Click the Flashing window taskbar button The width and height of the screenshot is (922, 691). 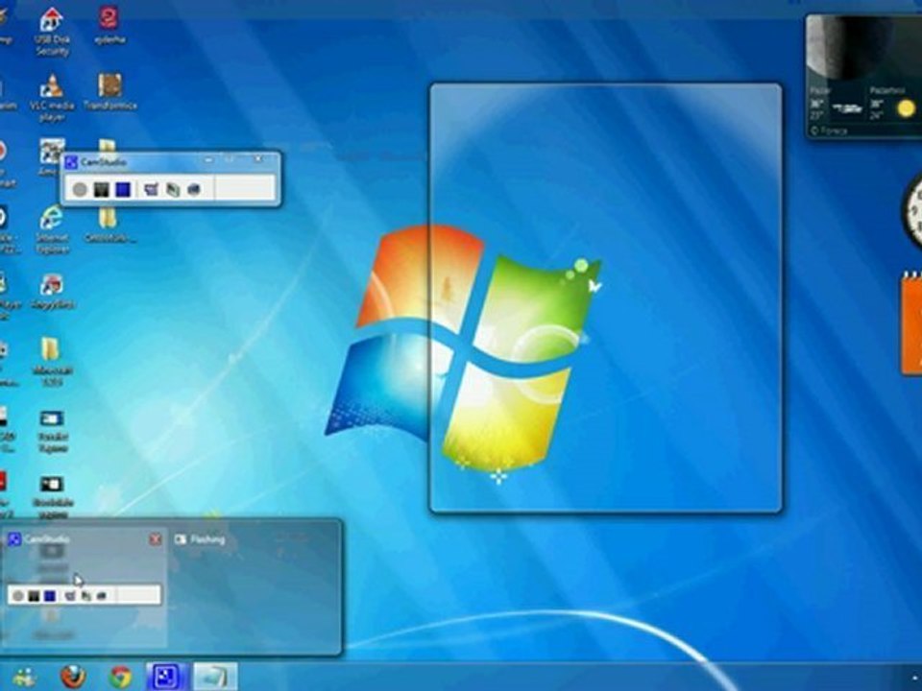click(x=215, y=677)
